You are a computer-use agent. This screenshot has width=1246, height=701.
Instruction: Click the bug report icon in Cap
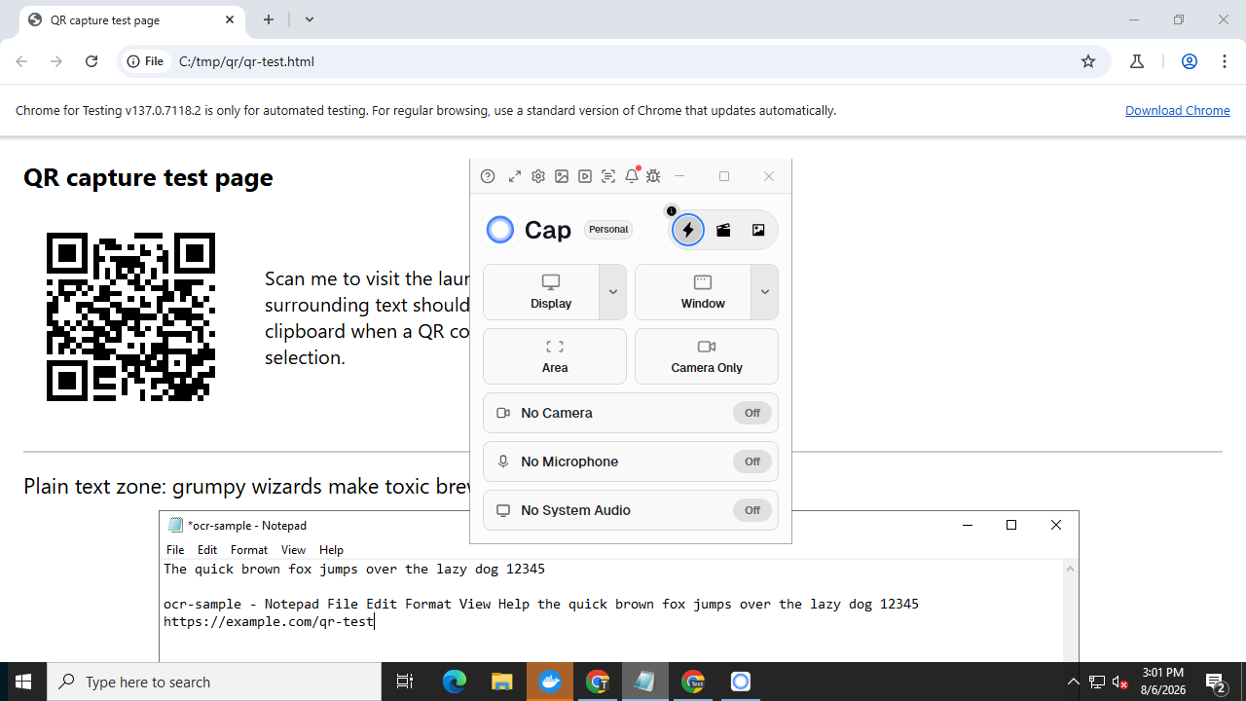coord(653,176)
